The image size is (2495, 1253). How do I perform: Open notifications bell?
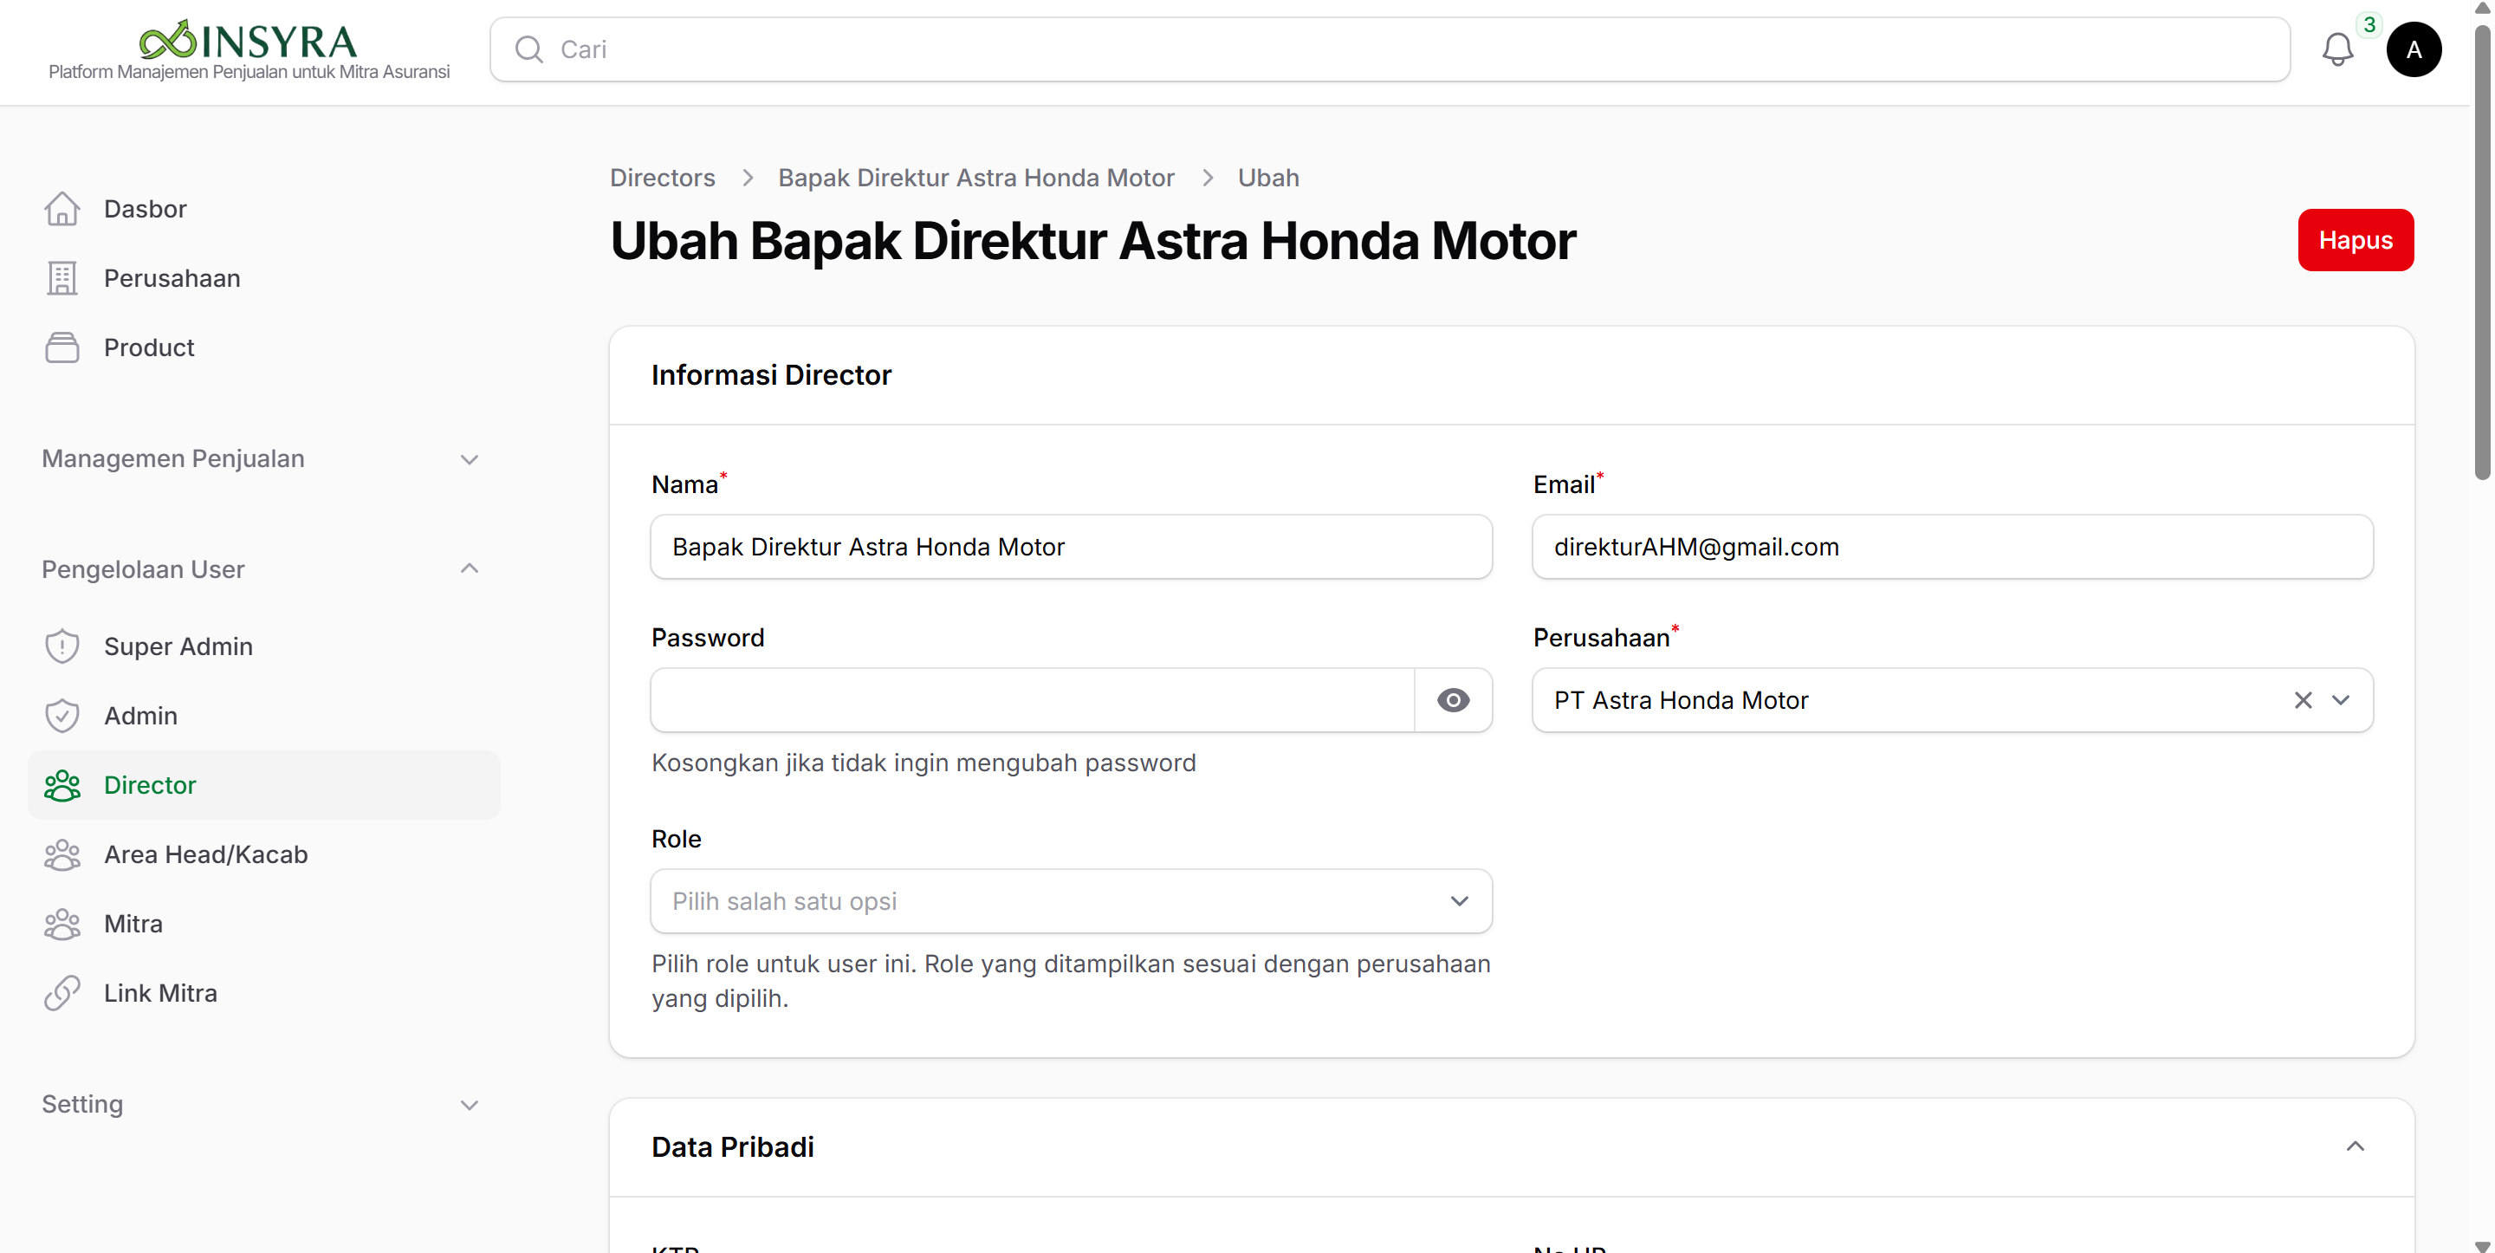tap(2337, 49)
